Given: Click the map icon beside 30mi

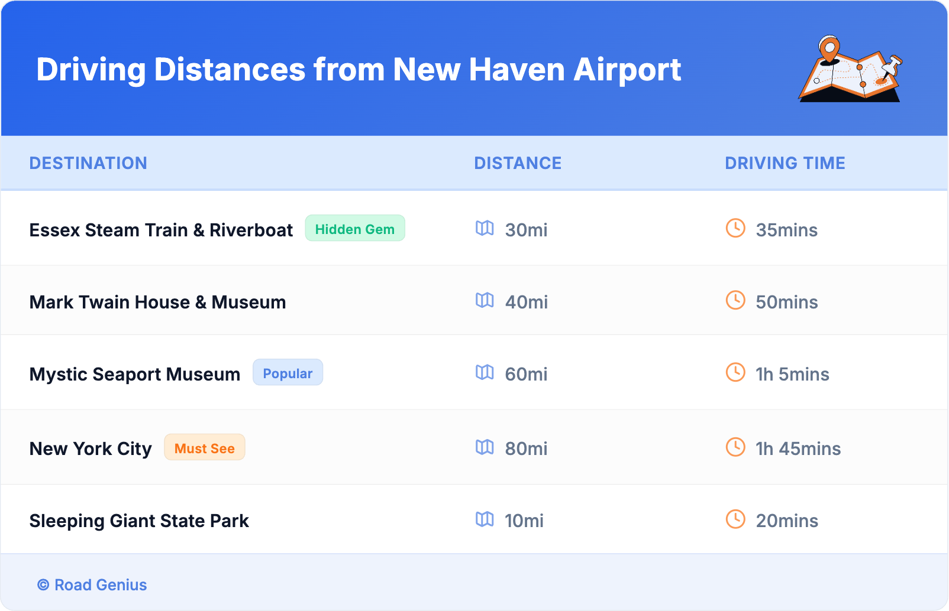Looking at the screenshot, I should click(485, 228).
